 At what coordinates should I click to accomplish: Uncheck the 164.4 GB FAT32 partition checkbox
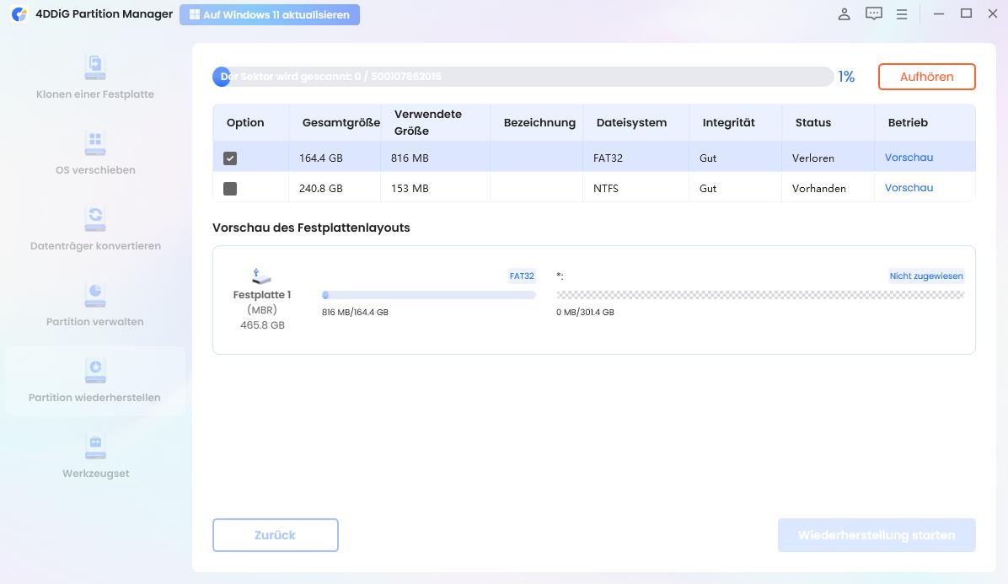230,158
